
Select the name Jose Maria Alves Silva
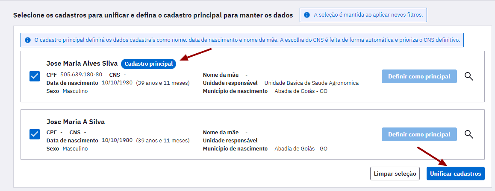coord(82,64)
